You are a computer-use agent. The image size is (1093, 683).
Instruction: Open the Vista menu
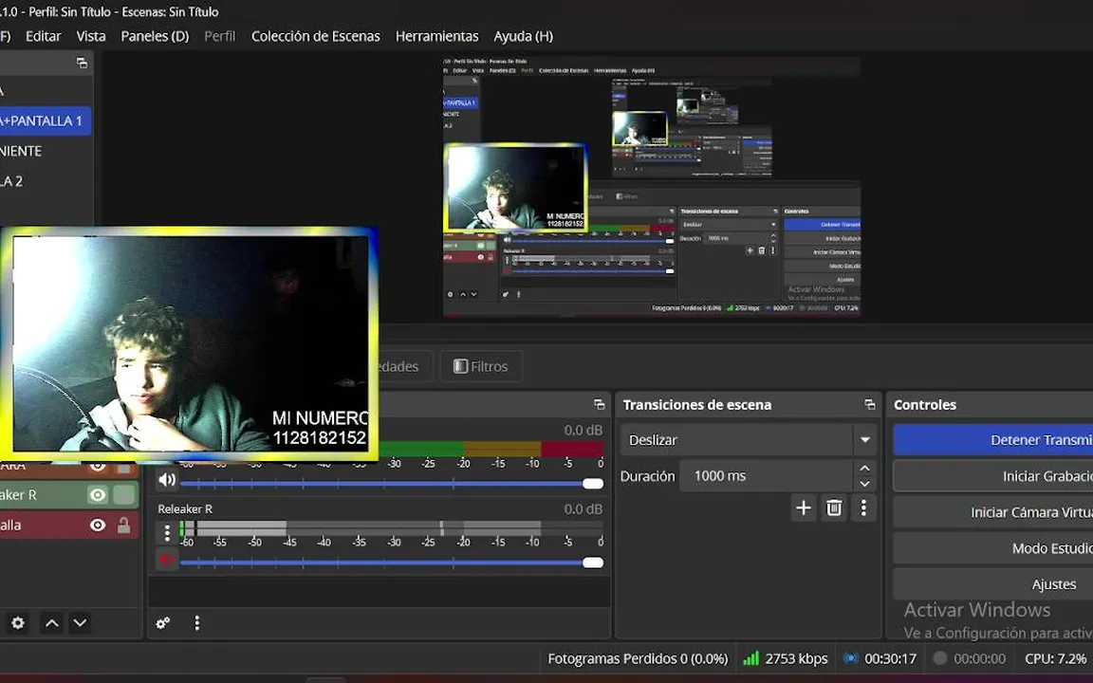(91, 36)
